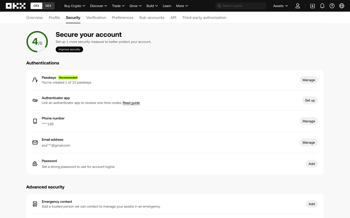Open the Preferences tab
350x218 pixels.
(122, 17)
